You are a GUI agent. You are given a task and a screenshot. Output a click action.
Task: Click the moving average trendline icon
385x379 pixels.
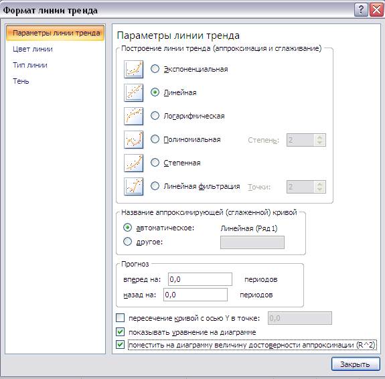click(x=133, y=186)
